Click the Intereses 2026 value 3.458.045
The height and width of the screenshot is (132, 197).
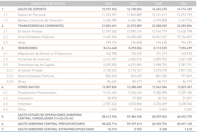pos(185,104)
